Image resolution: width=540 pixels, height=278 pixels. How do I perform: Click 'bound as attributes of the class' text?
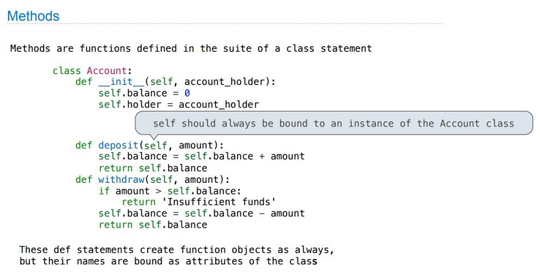(225, 261)
